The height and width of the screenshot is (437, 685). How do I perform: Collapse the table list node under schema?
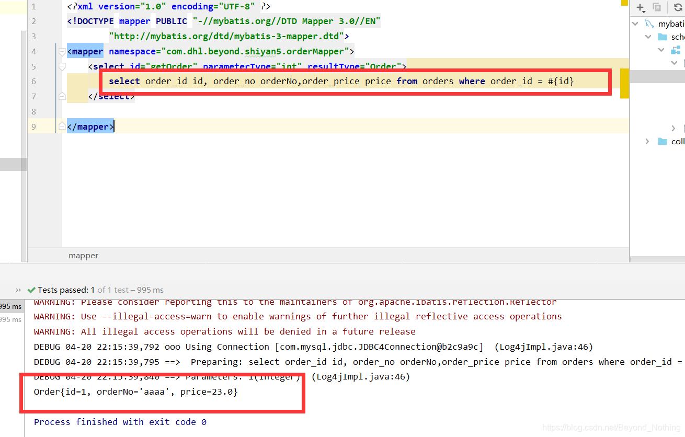(x=674, y=63)
